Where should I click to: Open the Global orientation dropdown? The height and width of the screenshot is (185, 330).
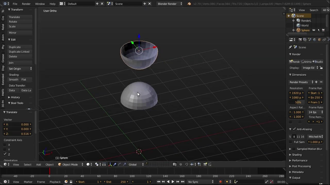[x=136, y=164]
